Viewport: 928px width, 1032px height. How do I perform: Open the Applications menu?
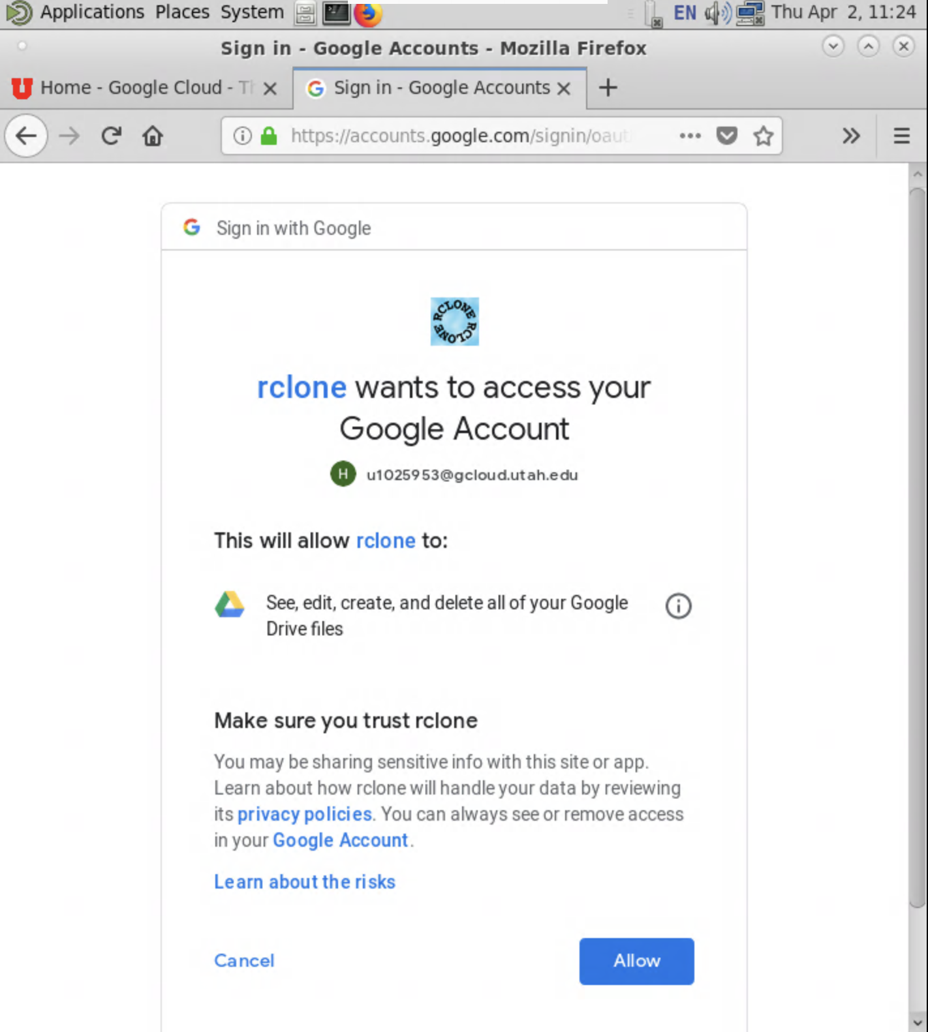tap(91, 12)
